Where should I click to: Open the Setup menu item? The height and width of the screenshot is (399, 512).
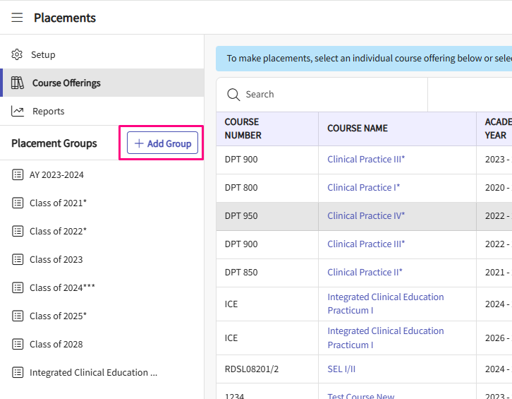pyautogui.click(x=43, y=54)
